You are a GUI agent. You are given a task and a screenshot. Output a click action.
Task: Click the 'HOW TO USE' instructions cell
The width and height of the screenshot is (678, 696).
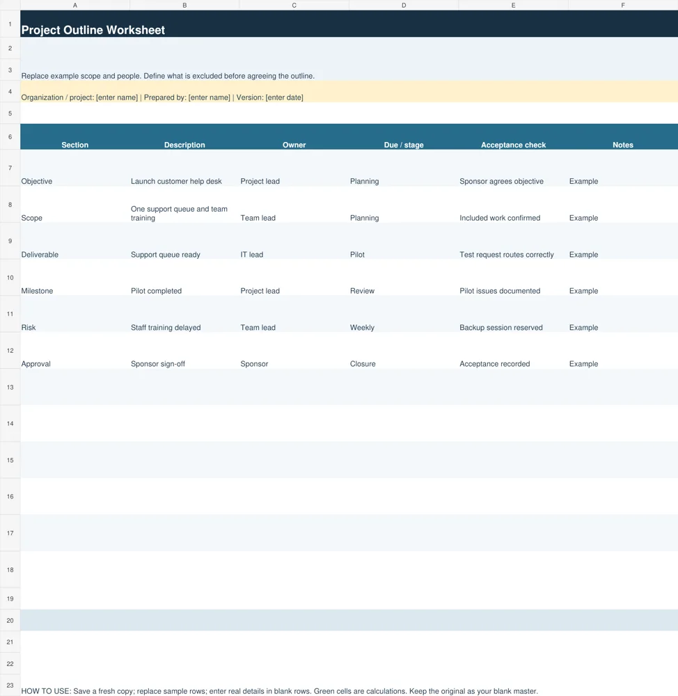[349, 686]
